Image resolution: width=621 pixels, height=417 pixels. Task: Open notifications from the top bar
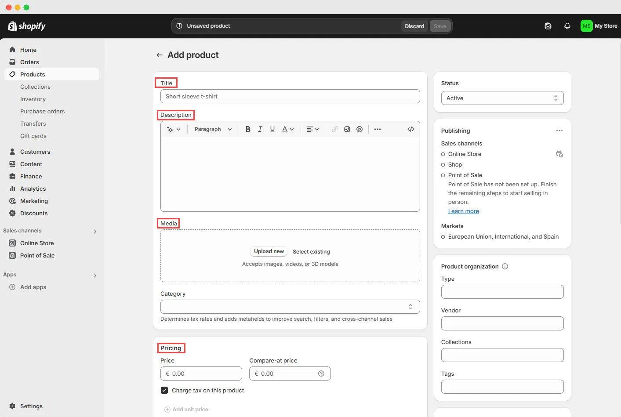(567, 26)
